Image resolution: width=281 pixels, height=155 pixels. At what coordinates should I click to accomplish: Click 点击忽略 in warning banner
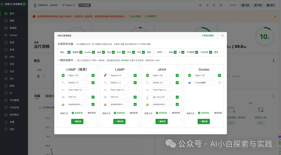(136, 16)
